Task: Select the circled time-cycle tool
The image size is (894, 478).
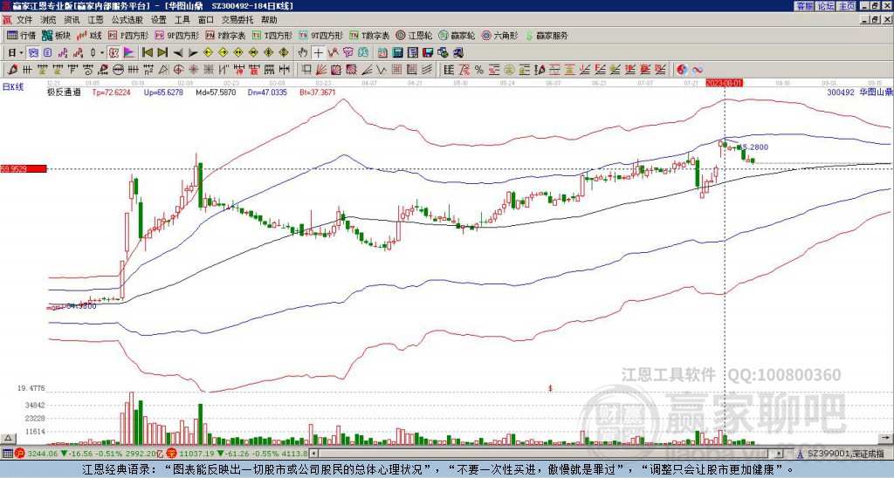Action: click(x=118, y=70)
